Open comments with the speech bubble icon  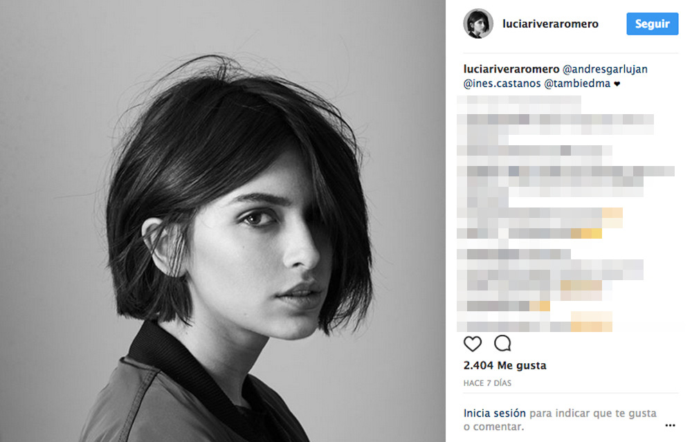tap(502, 343)
